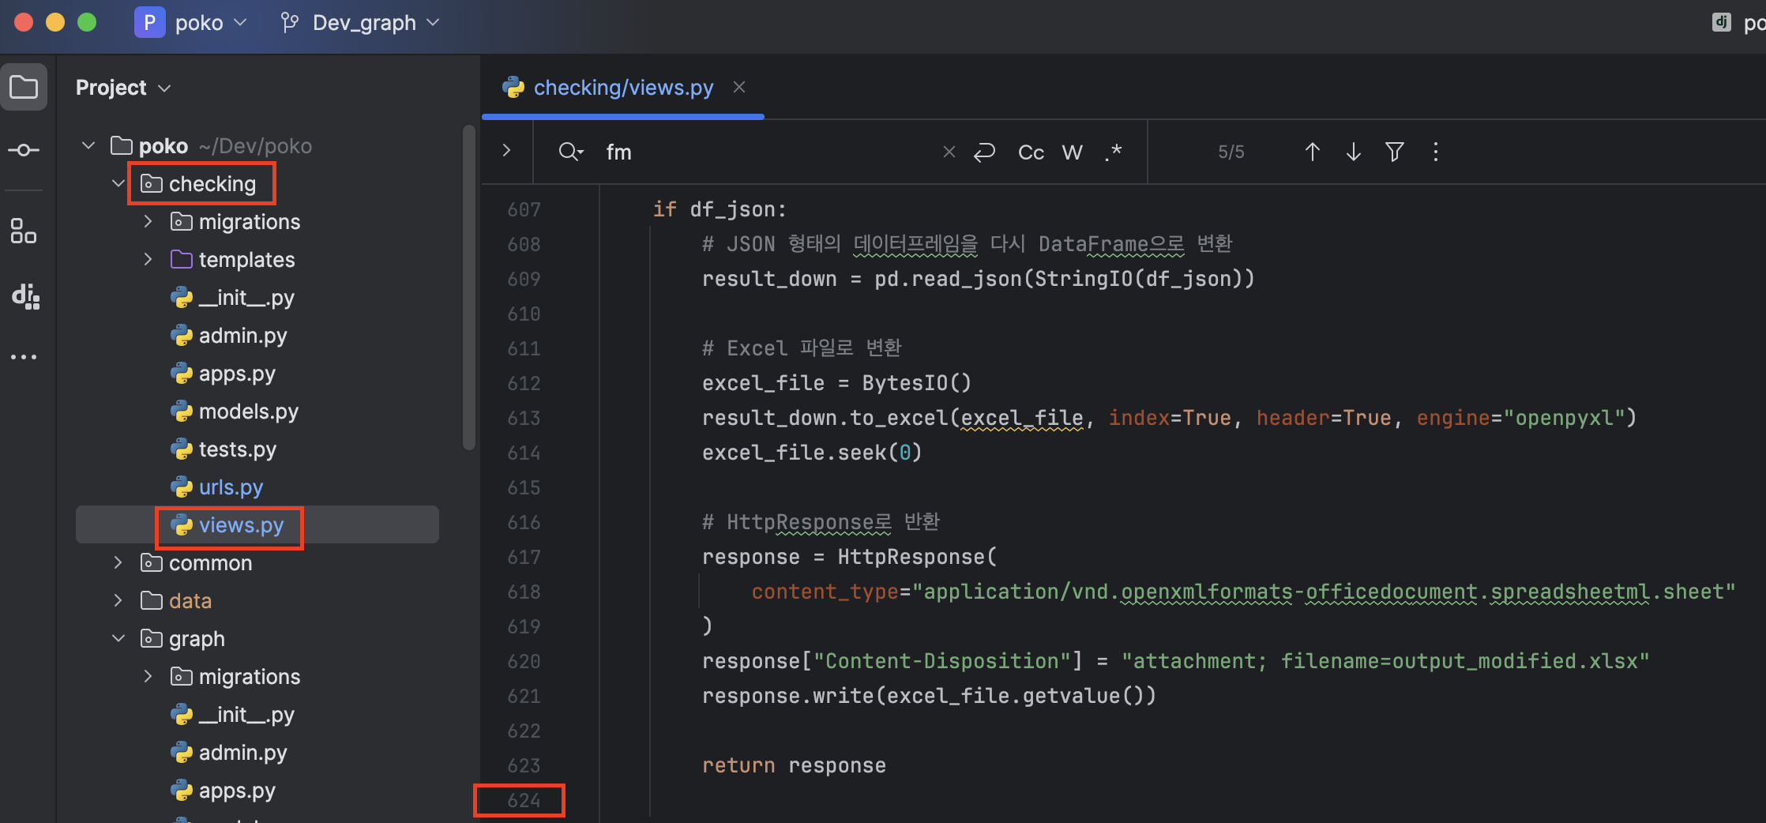
Task: Click the search history magnifier icon
Action: coord(570,152)
